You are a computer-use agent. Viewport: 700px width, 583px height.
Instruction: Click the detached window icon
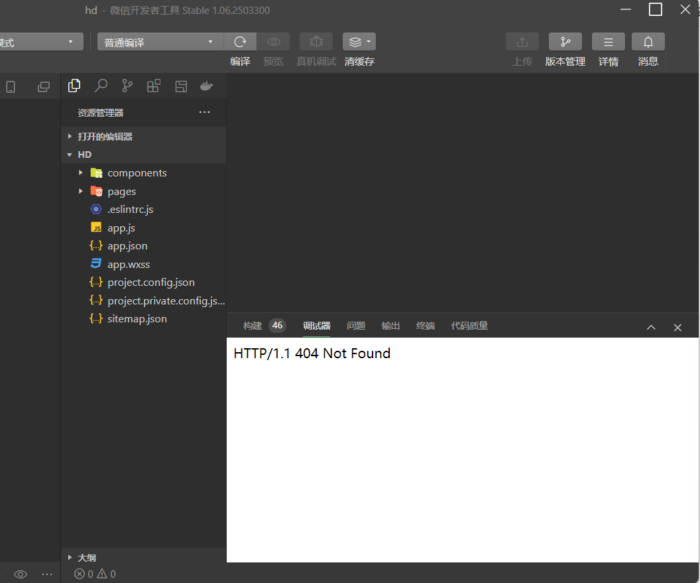[x=44, y=87]
